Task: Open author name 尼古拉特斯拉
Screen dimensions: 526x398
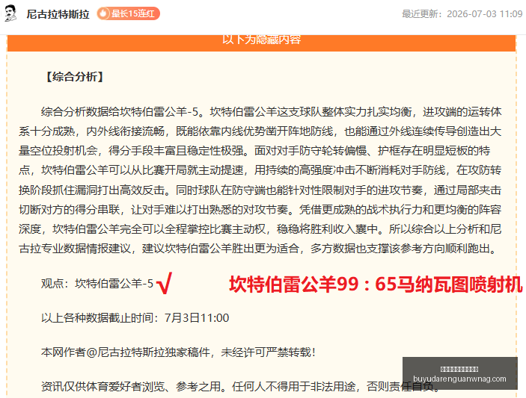Action: pyautogui.click(x=58, y=14)
